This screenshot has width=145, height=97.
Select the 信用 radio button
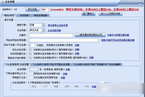pyautogui.click(x=63, y=87)
